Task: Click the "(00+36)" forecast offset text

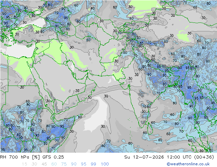Action: point(204,157)
